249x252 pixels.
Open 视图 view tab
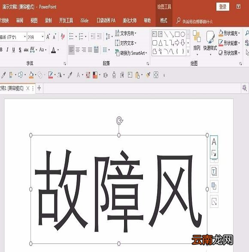tap(34, 21)
